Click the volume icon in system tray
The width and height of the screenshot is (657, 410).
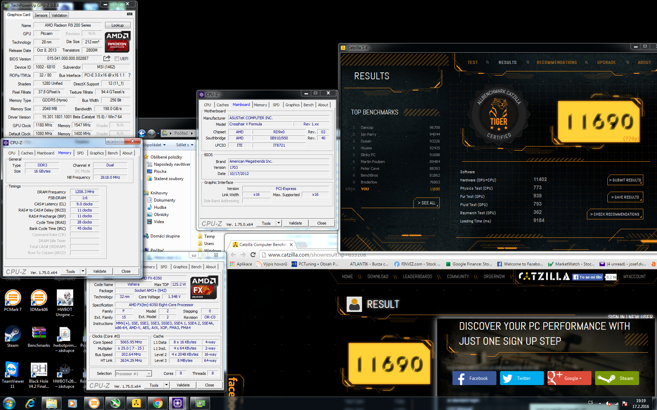608,404
